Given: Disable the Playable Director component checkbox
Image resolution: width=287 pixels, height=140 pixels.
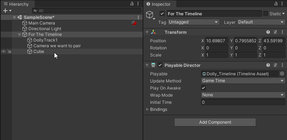Looking at the screenshot, I should tap(160, 65).
